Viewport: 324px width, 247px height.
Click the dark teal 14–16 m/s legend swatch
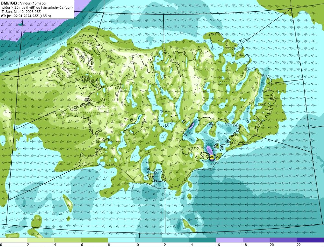point(202,240)
